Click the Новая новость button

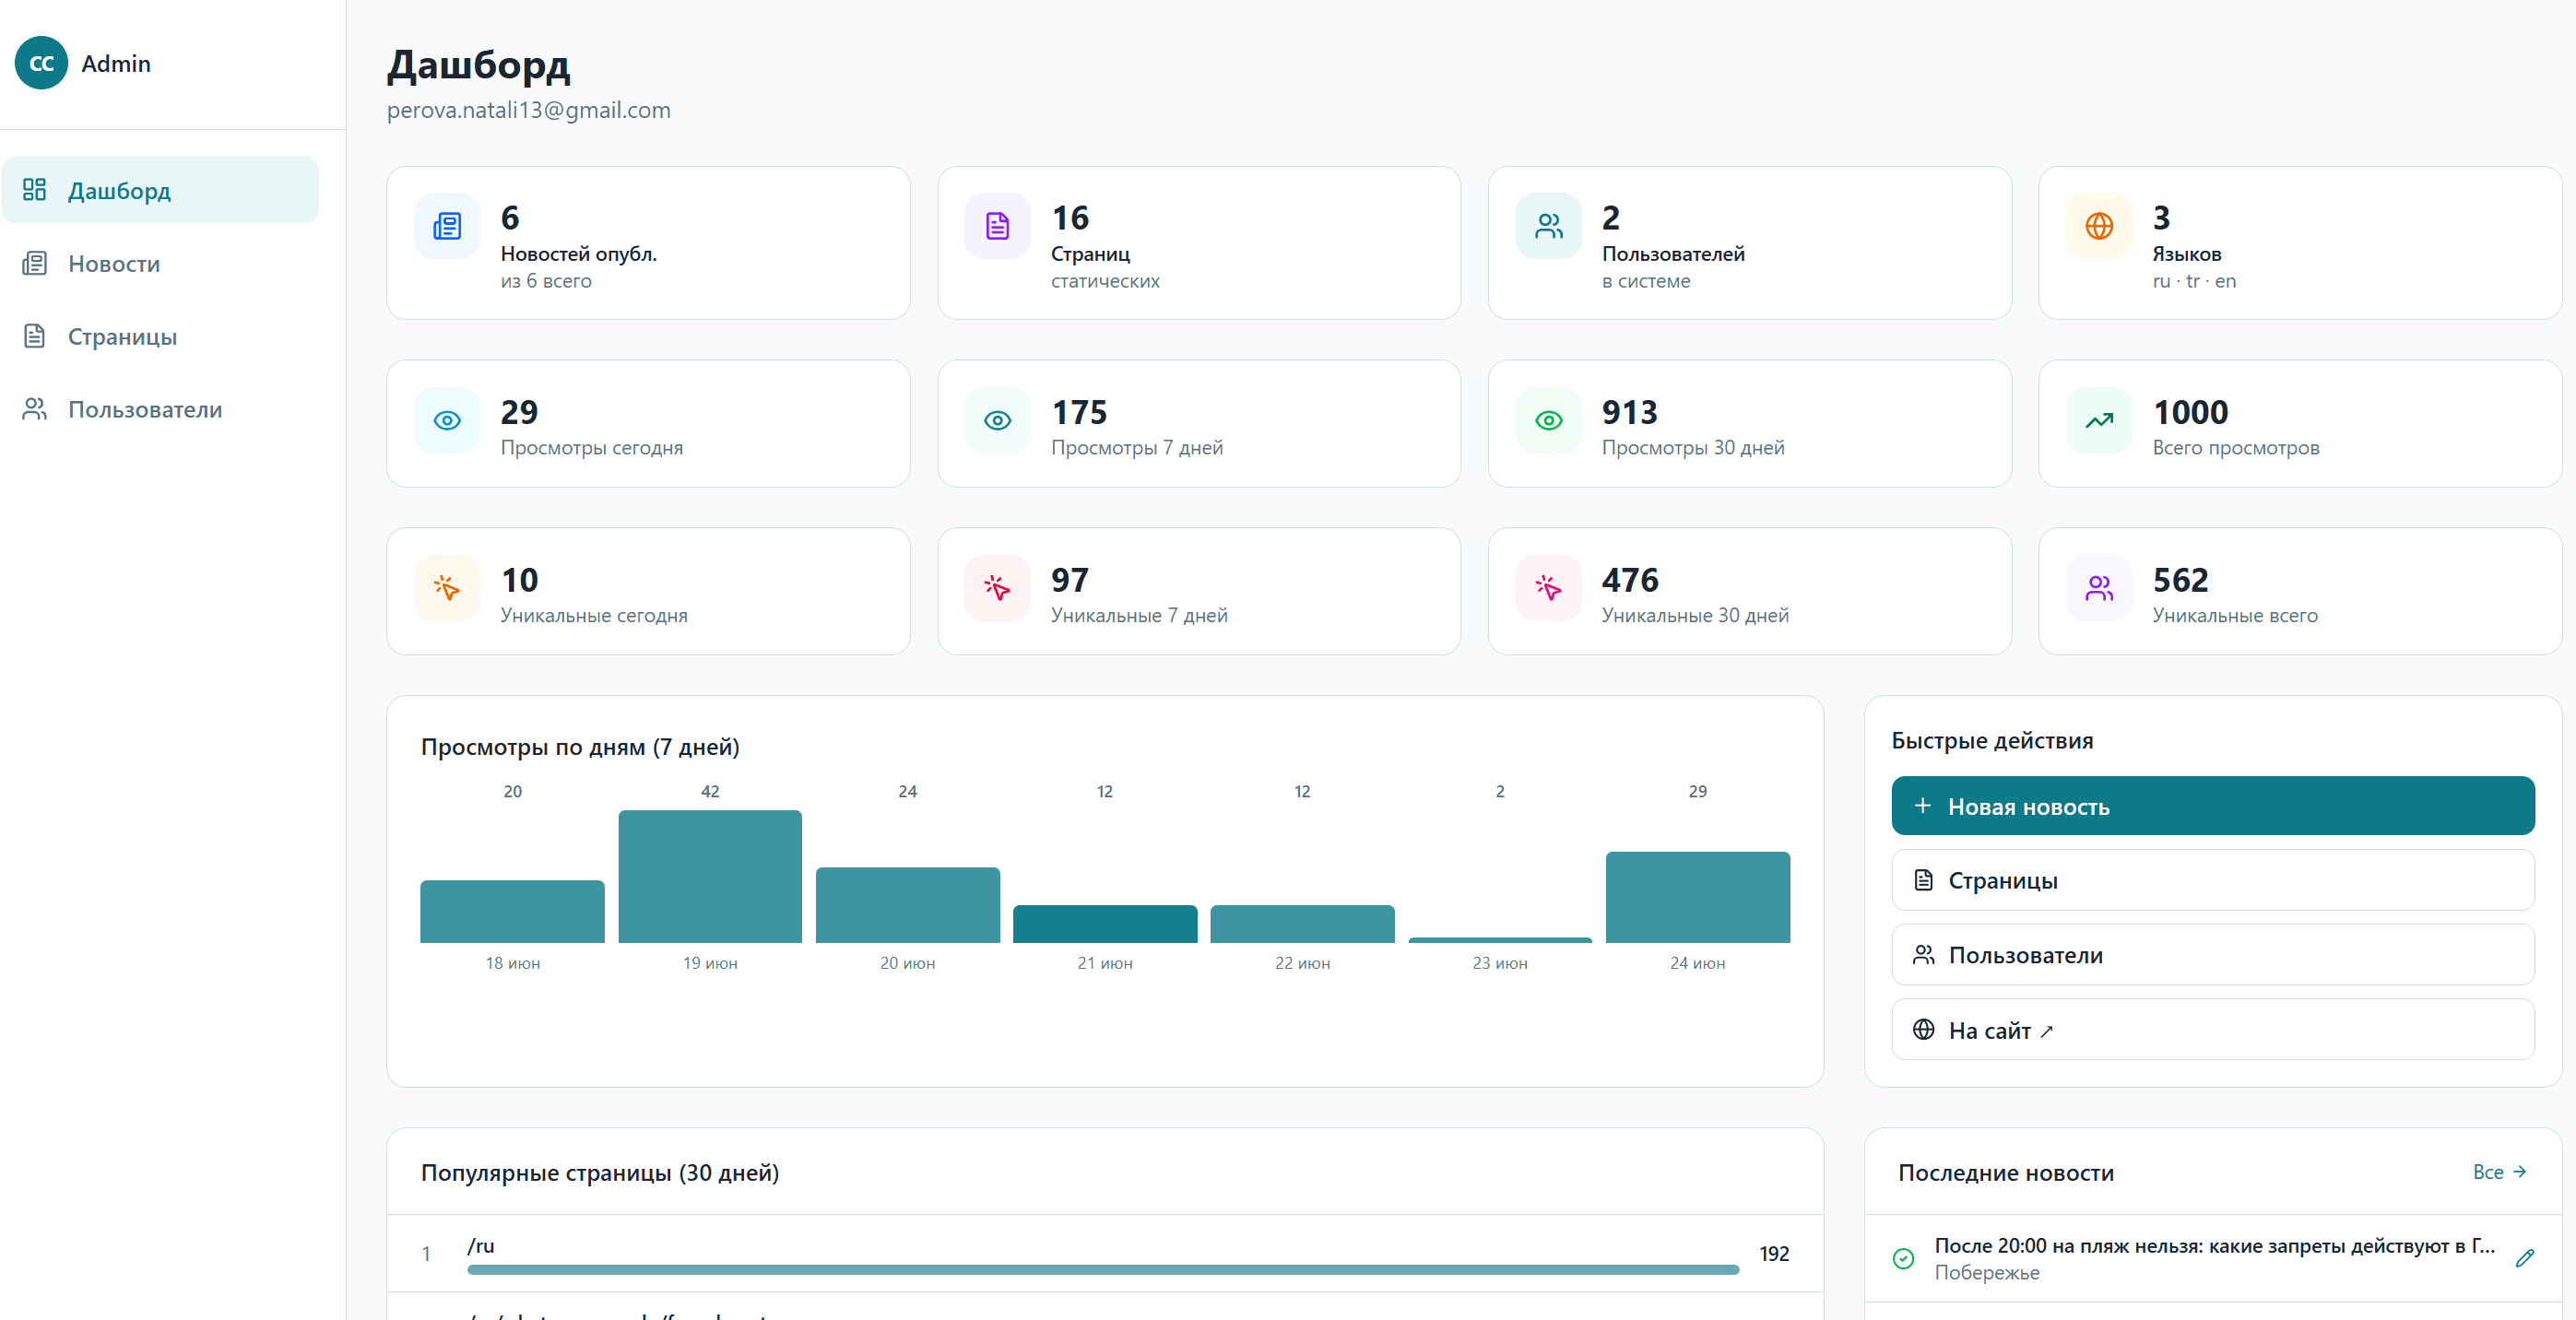click(x=2212, y=806)
